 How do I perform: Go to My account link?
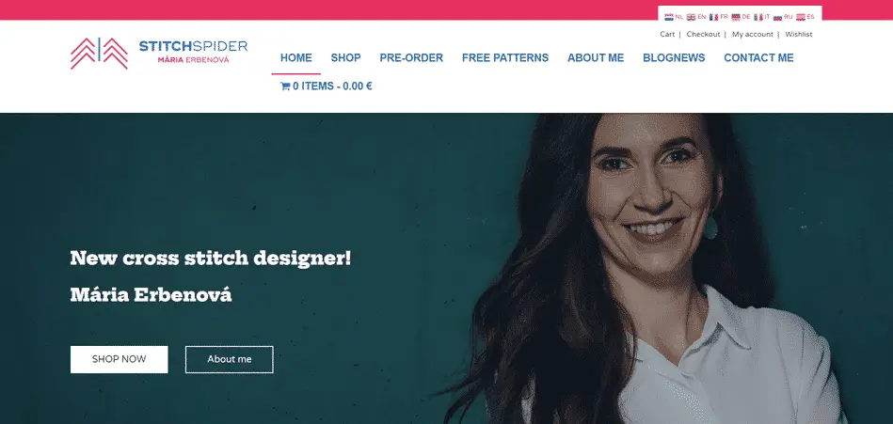pos(753,34)
